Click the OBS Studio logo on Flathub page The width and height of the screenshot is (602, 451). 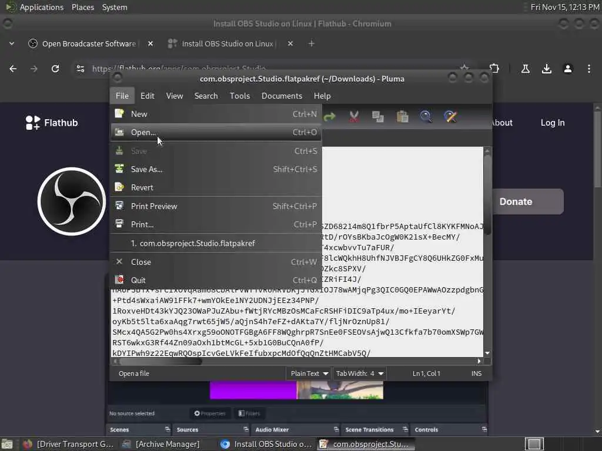[72, 201]
